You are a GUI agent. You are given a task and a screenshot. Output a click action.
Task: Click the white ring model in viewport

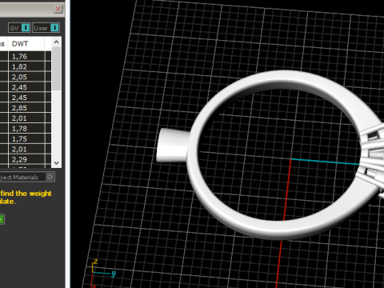(286, 154)
